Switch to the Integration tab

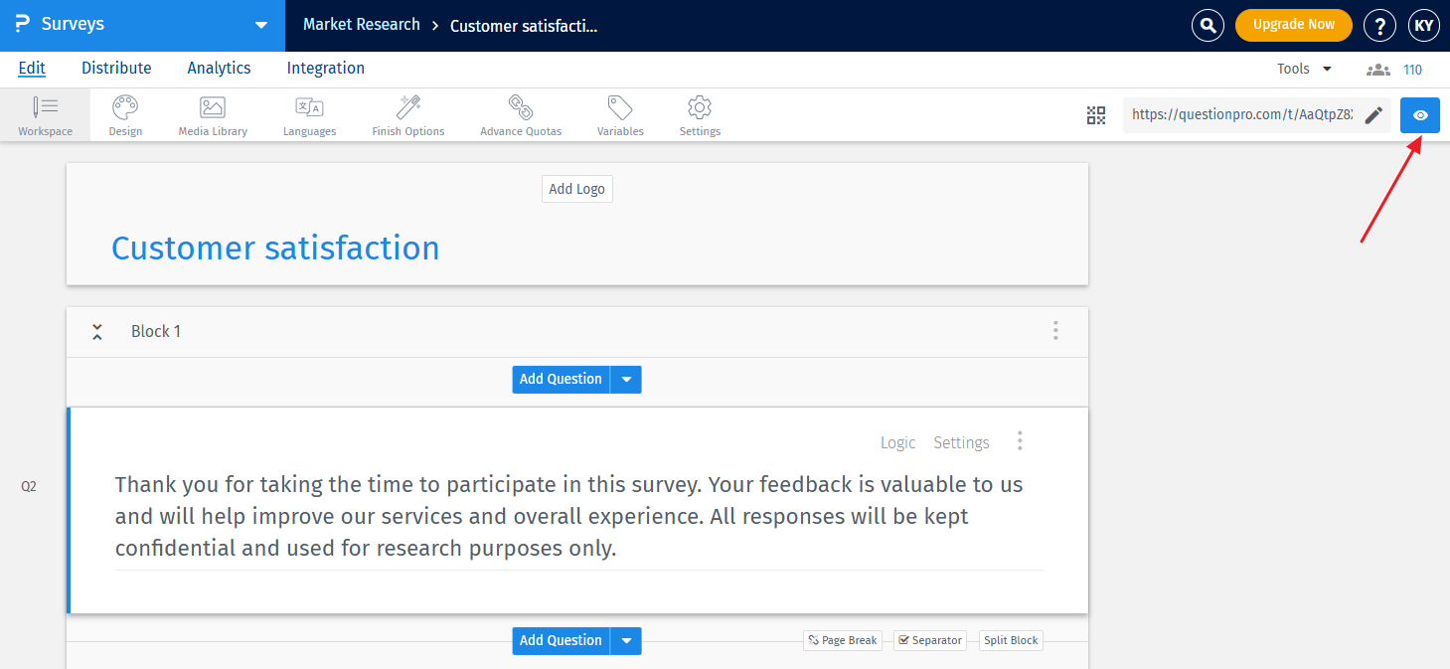(326, 69)
